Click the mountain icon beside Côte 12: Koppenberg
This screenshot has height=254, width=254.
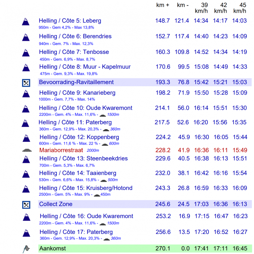pos(26,138)
